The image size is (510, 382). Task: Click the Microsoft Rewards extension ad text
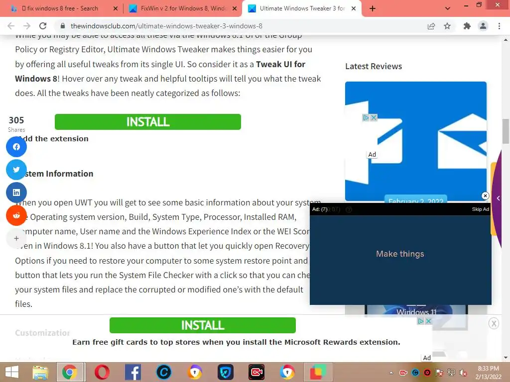(x=236, y=342)
